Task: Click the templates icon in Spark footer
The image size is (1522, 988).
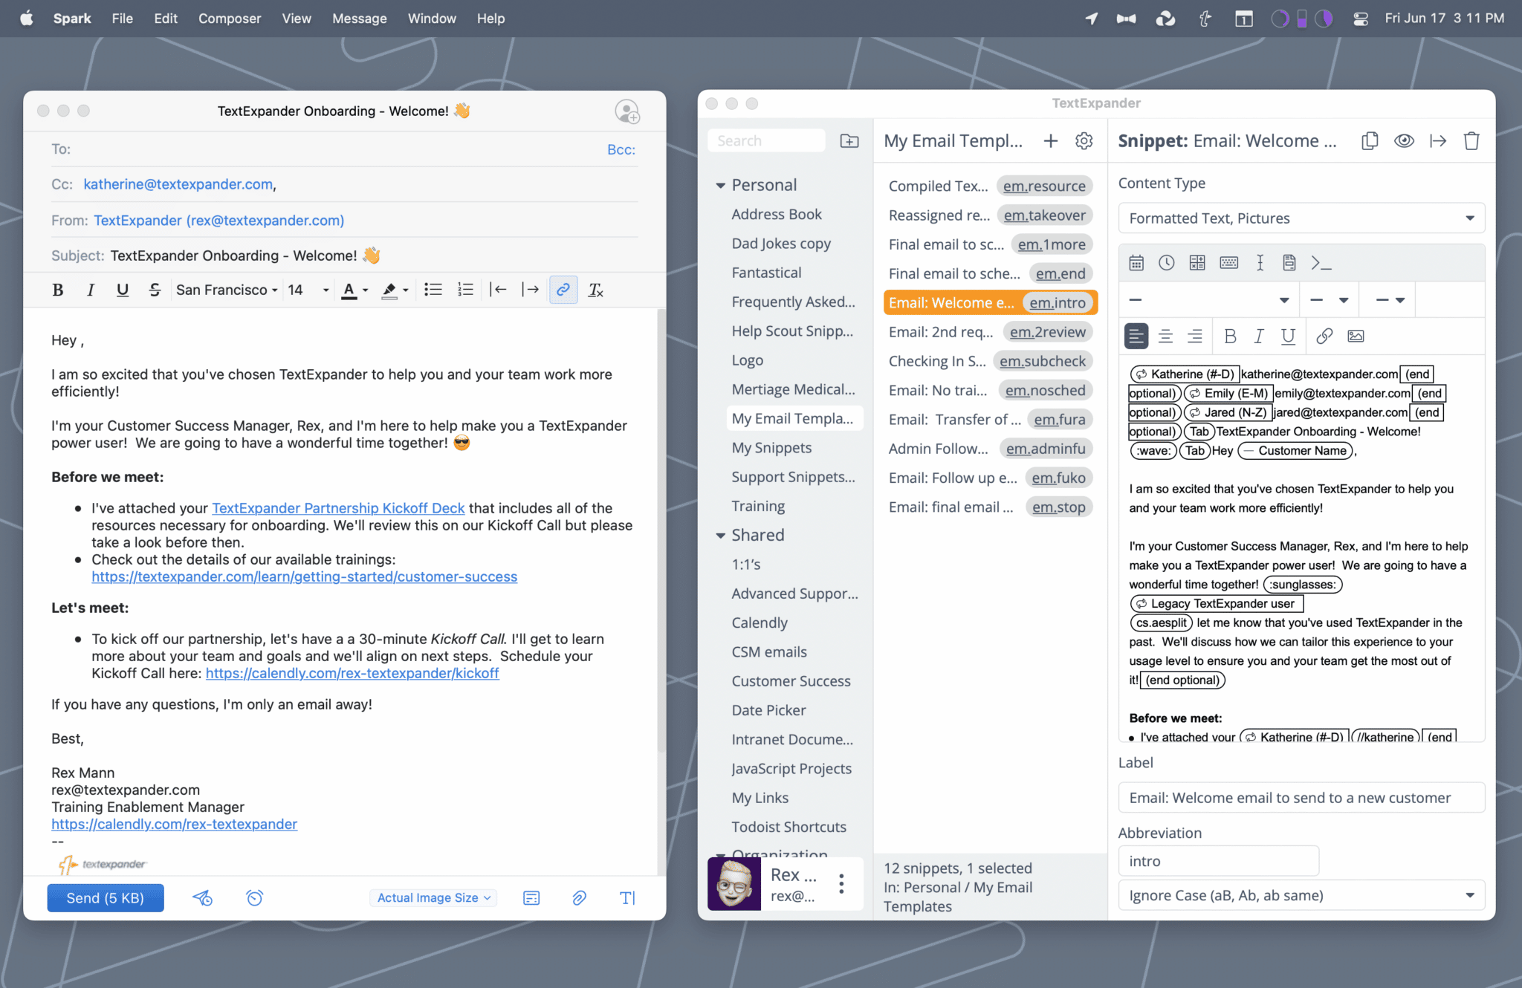Action: (x=531, y=898)
